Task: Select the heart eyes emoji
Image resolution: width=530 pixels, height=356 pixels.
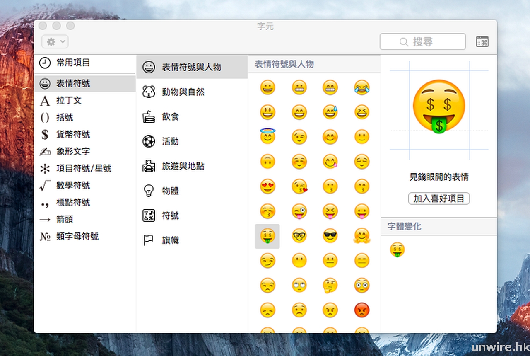Action: pyautogui.click(x=267, y=186)
